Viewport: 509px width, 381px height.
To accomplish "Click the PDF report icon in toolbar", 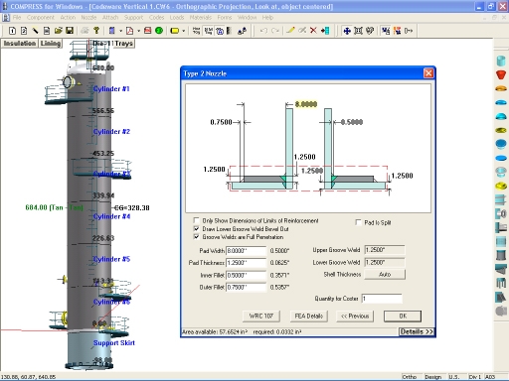I will [x=130, y=31].
